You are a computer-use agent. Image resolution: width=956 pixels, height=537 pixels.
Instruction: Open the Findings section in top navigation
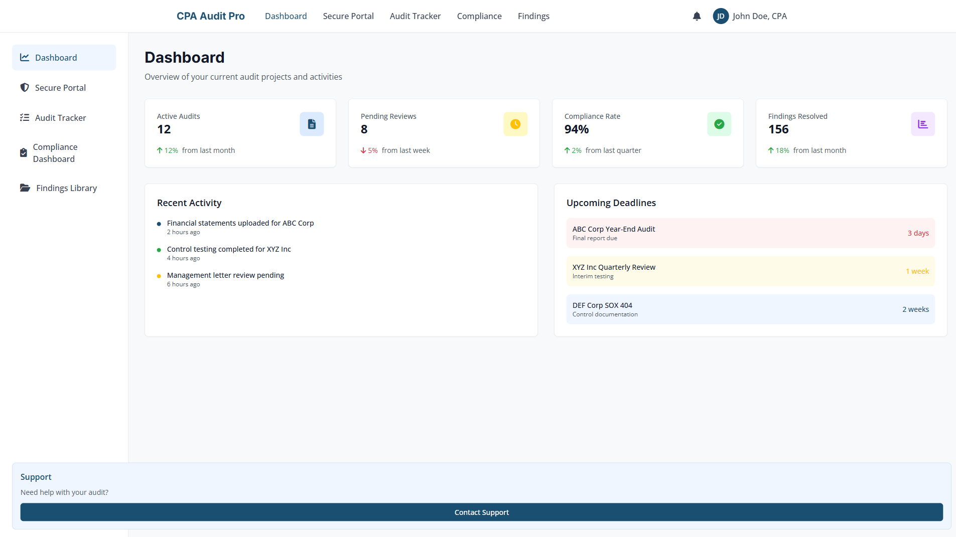(x=533, y=16)
